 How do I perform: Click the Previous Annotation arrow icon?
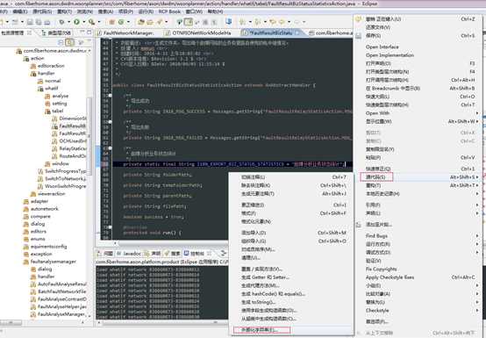257,22
